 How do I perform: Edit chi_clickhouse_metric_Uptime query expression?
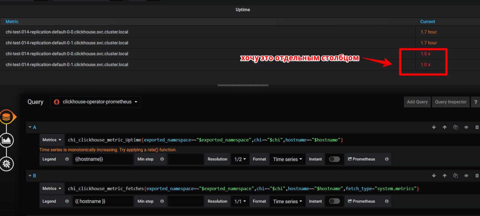click(272, 140)
